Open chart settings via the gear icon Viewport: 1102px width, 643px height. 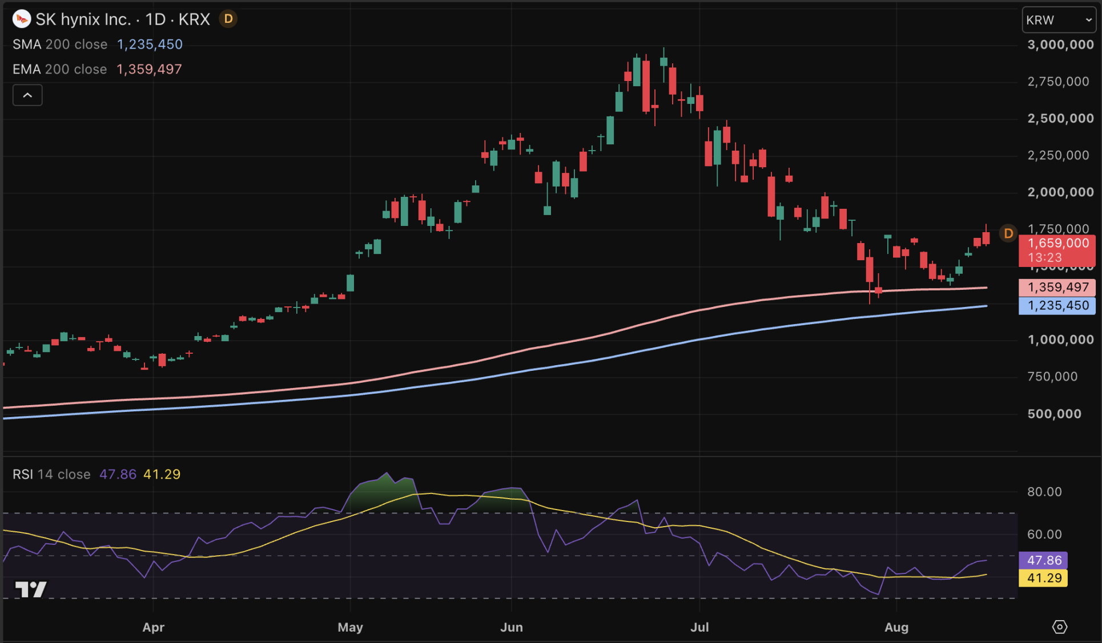pyautogui.click(x=1059, y=627)
